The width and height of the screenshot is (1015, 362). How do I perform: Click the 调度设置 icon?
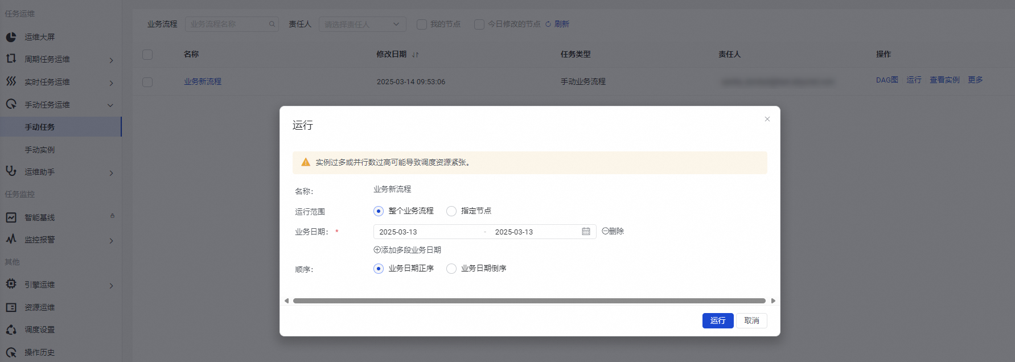(11, 330)
